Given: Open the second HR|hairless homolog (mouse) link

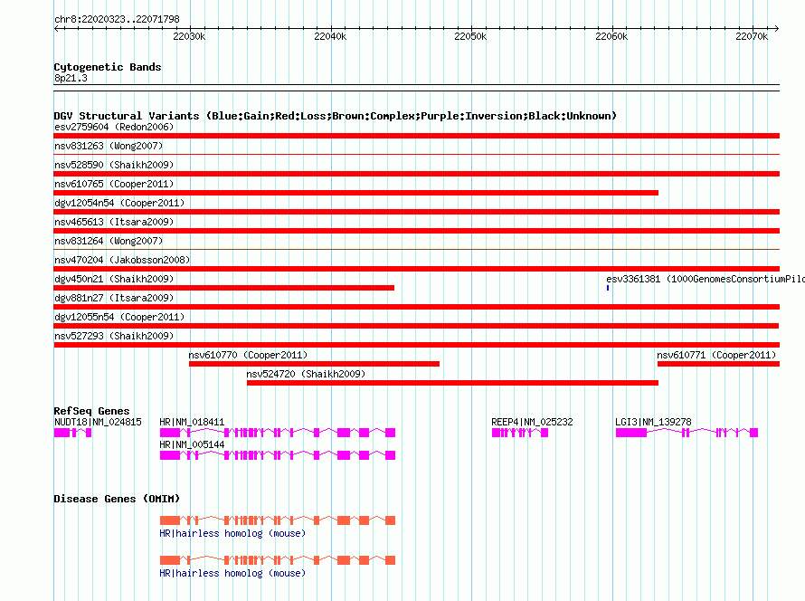Looking at the screenshot, I should (232, 573).
